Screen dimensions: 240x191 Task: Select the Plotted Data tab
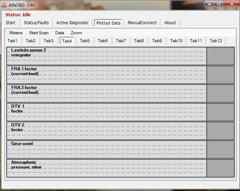click(x=108, y=23)
